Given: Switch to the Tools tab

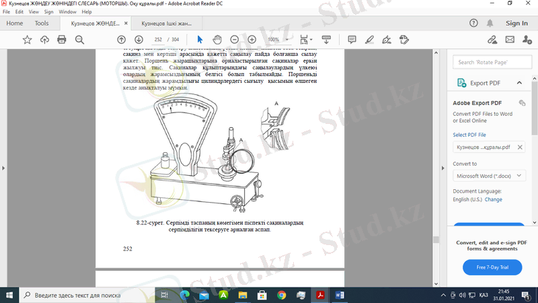Looking at the screenshot, I should (x=42, y=23).
